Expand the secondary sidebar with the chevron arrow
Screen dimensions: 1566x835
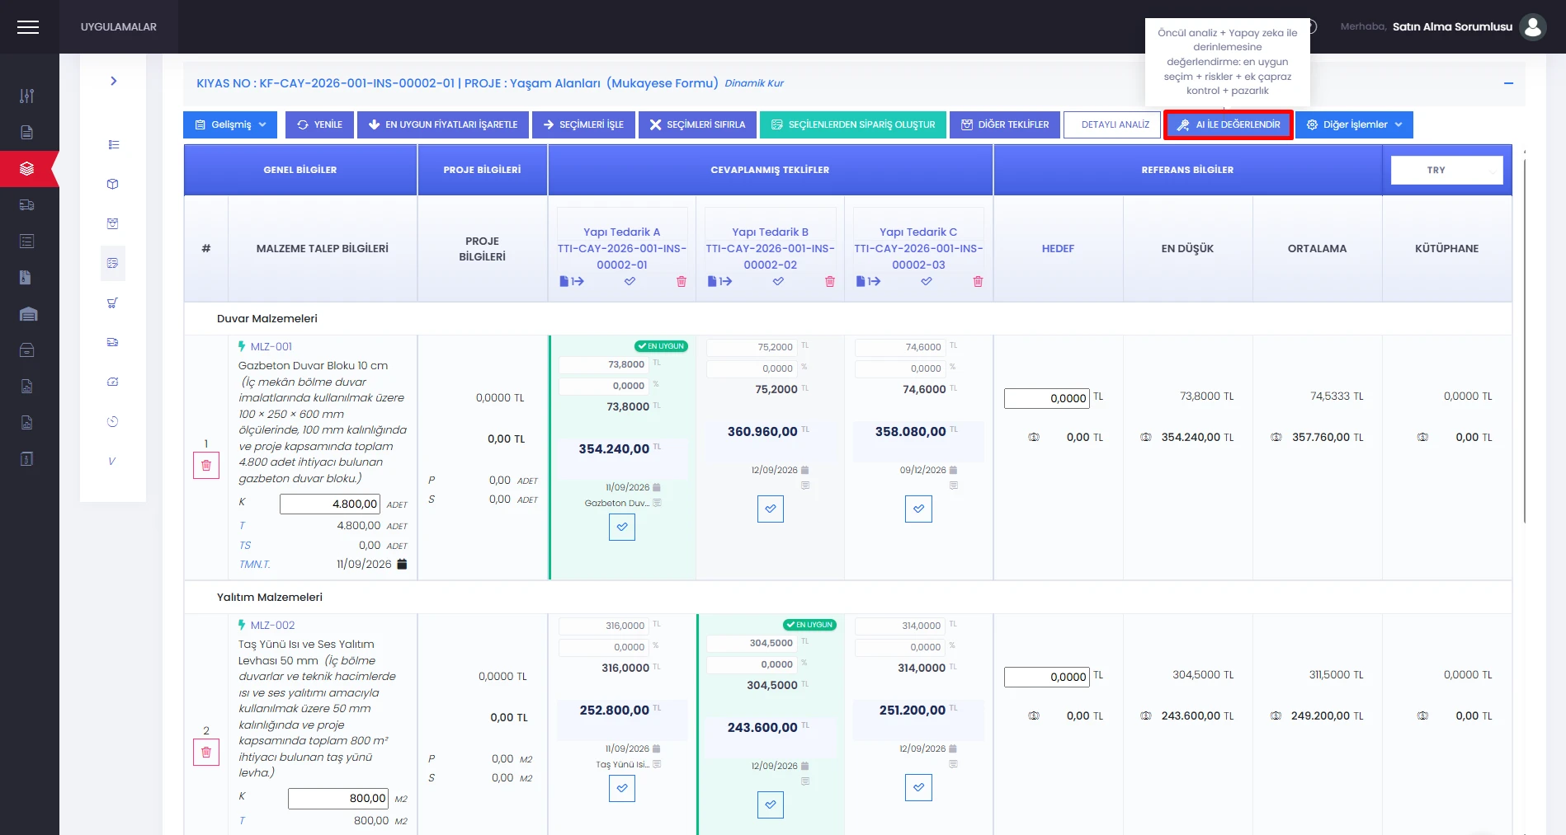[x=114, y=81]
